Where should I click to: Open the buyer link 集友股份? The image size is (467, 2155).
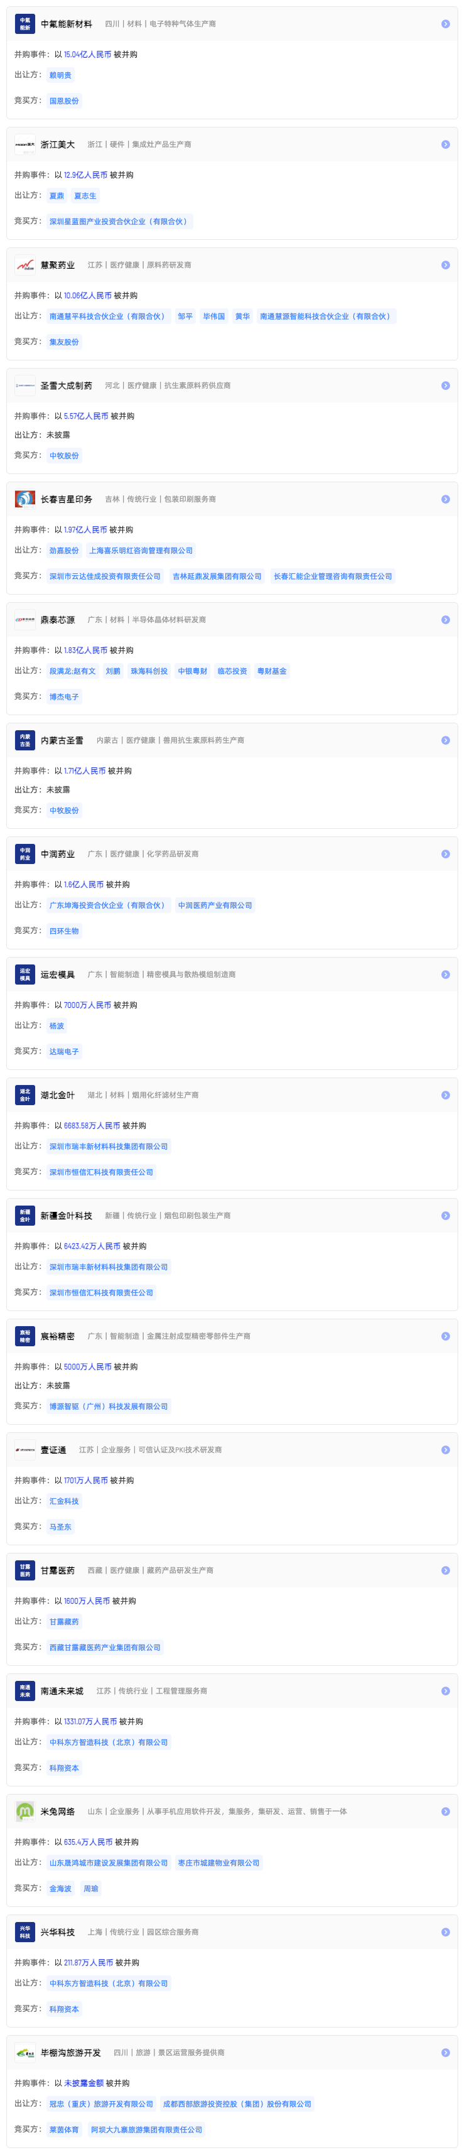(x=63, y=342)
